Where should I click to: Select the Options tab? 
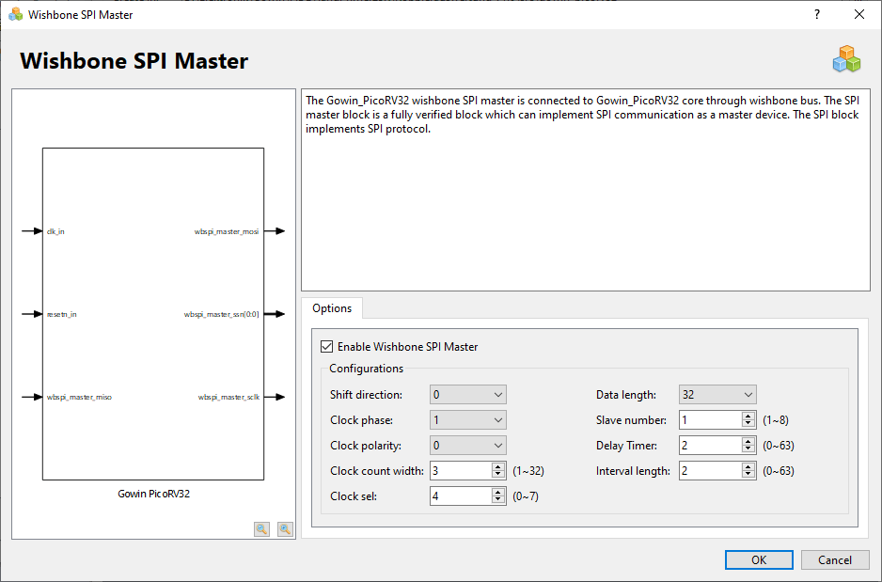coord(332,308)
